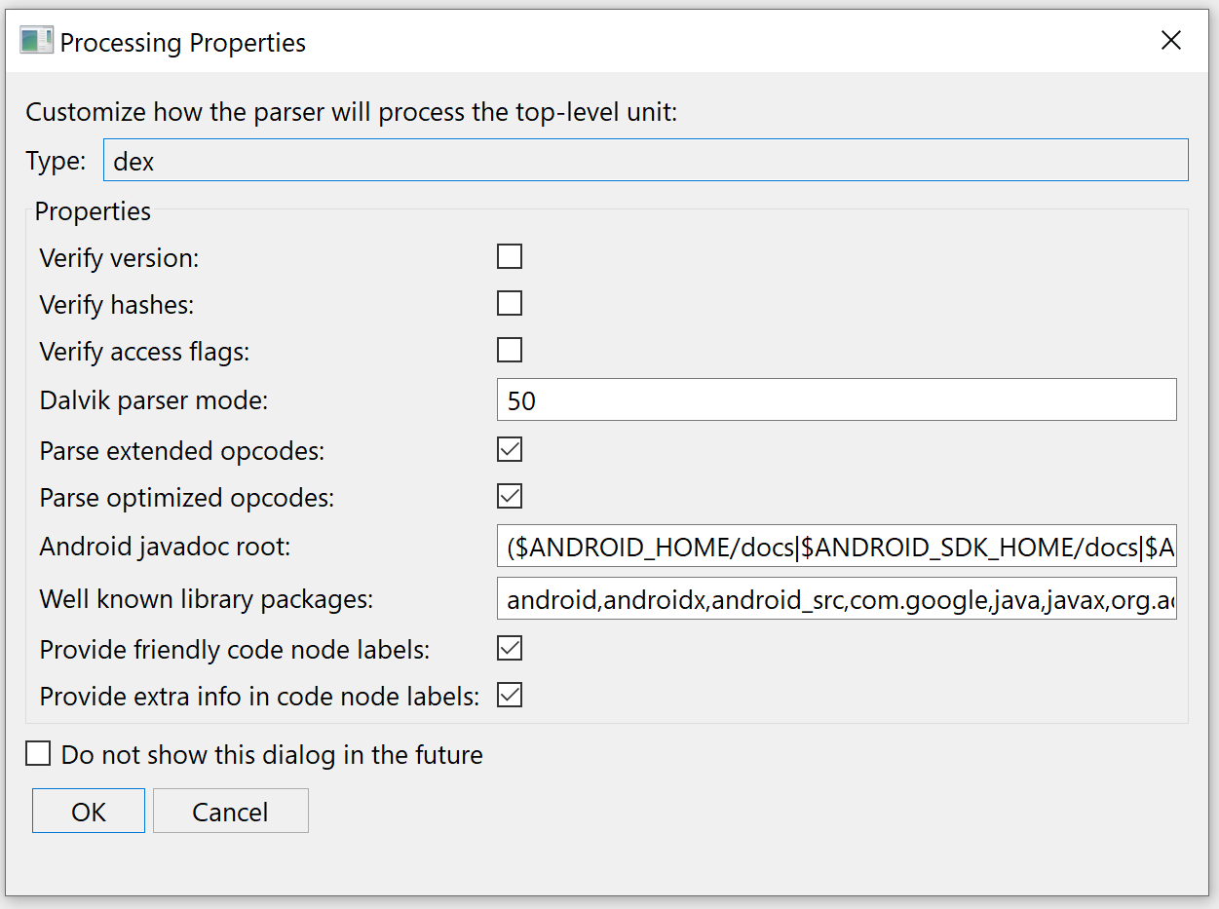Image resolution: width=1219 pixels, height=909 pixels.
Task: Click the Processing Properties window icon
Action: tap(36, 42)
